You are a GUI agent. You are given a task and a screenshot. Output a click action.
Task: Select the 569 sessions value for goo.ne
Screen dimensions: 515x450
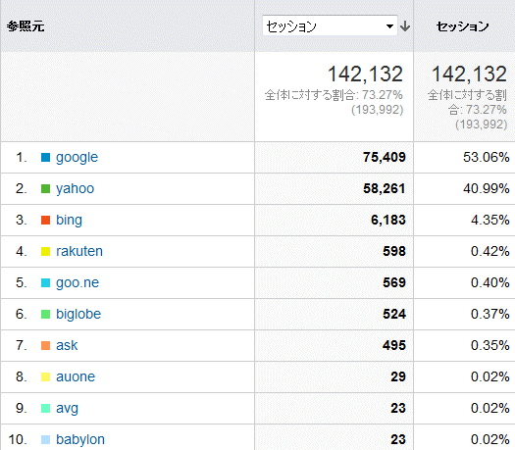[394, 282]
